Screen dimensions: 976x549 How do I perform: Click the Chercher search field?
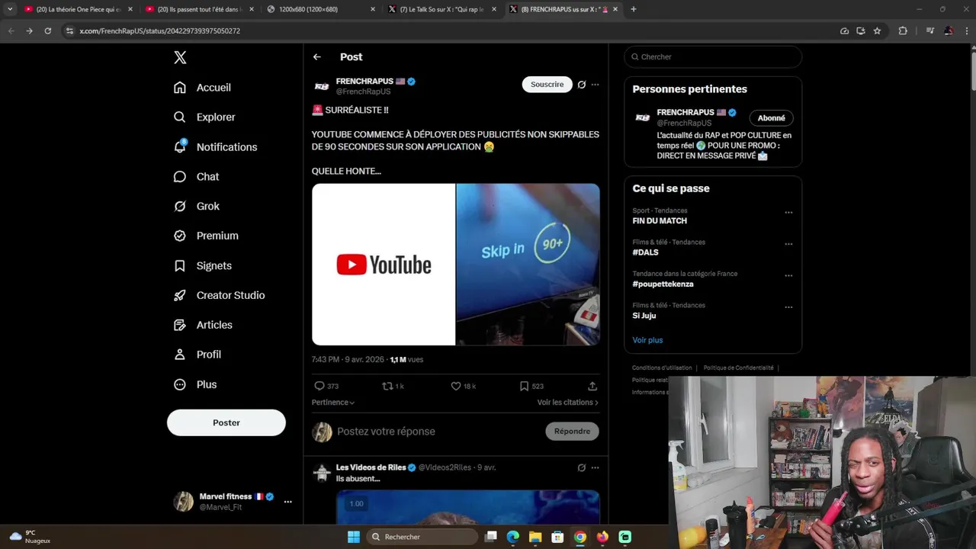713,57
